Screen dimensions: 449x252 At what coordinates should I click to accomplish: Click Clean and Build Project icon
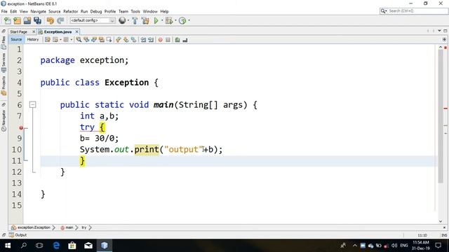point(145,20)
